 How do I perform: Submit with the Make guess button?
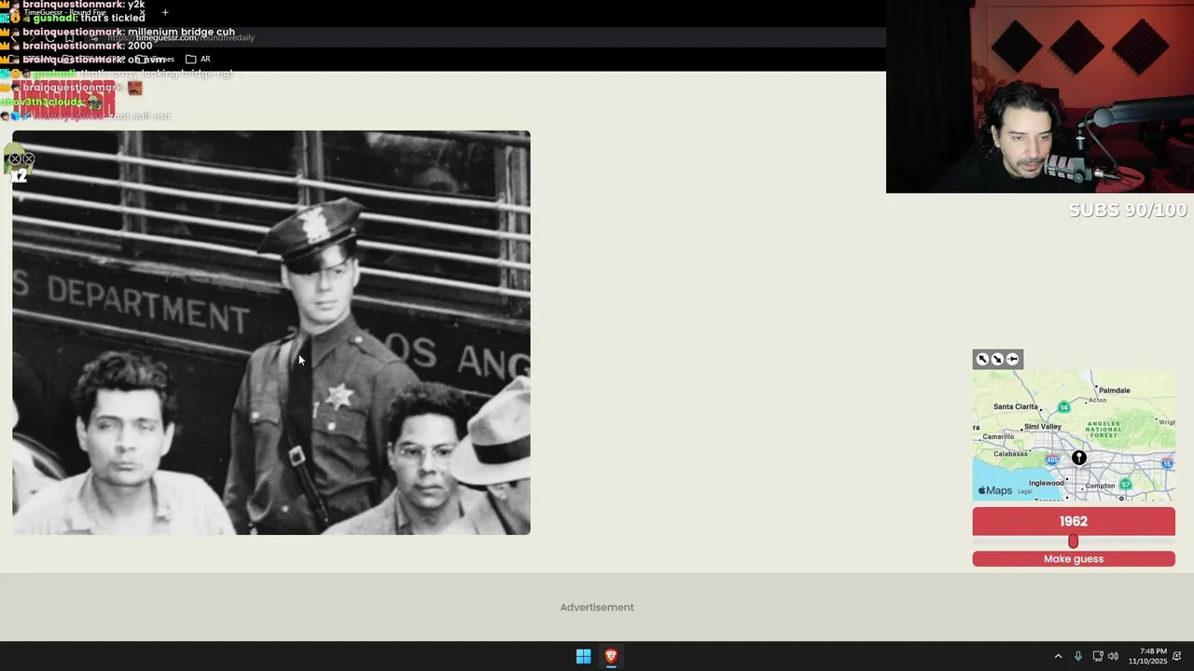pyautogui.click(x=1074, y=559)
